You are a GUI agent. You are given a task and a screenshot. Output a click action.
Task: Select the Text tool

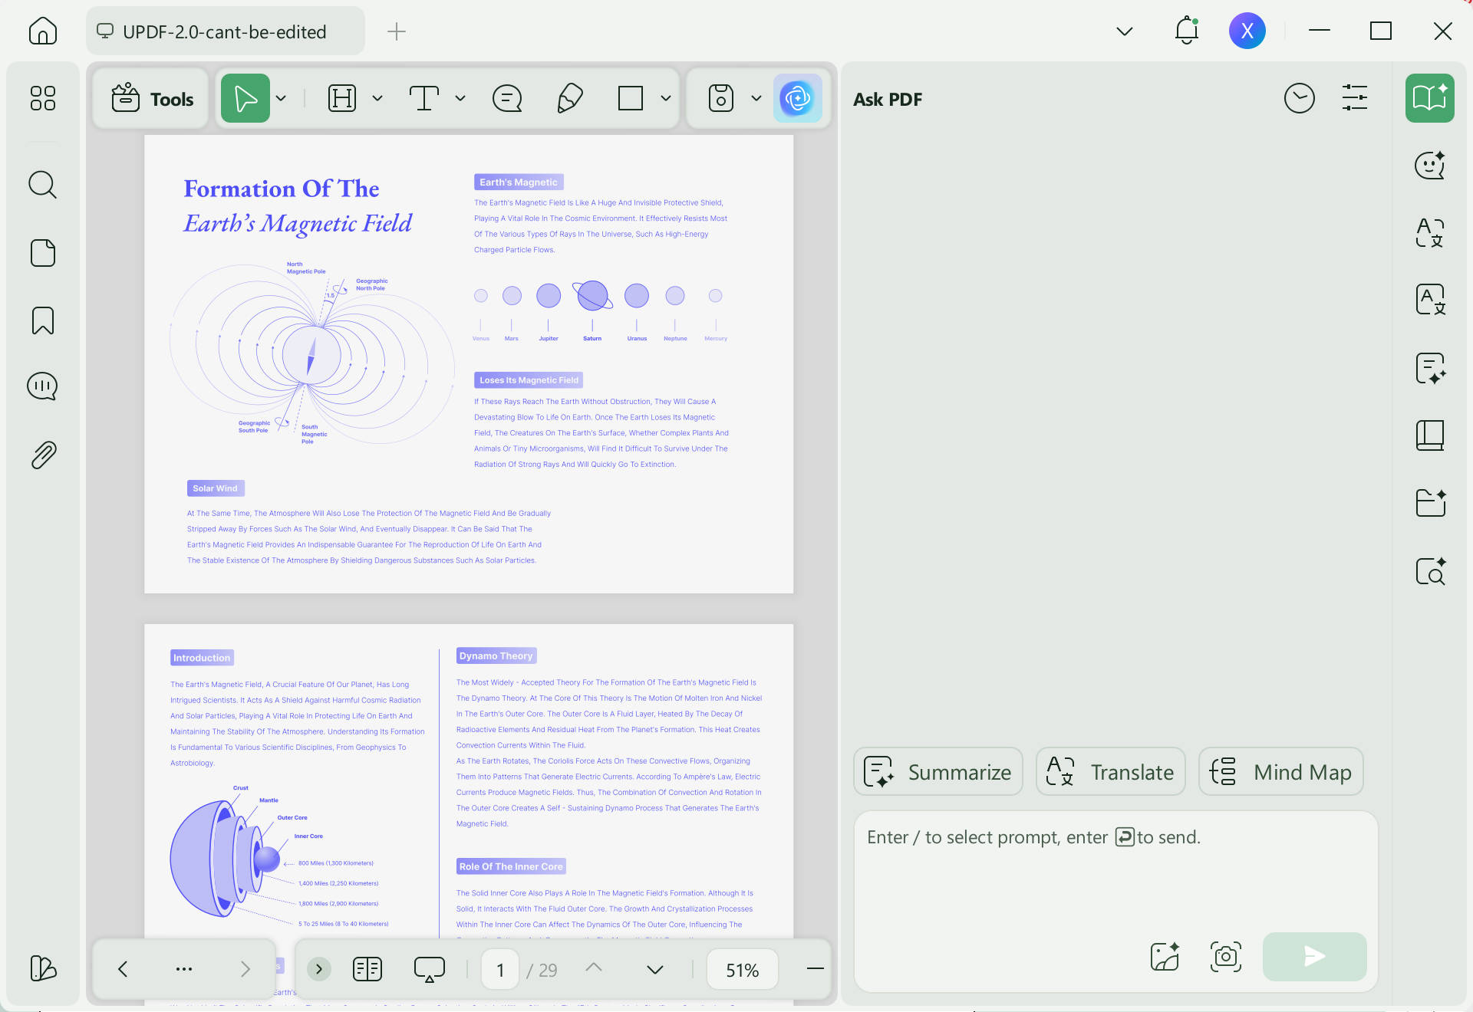point(423,98)
